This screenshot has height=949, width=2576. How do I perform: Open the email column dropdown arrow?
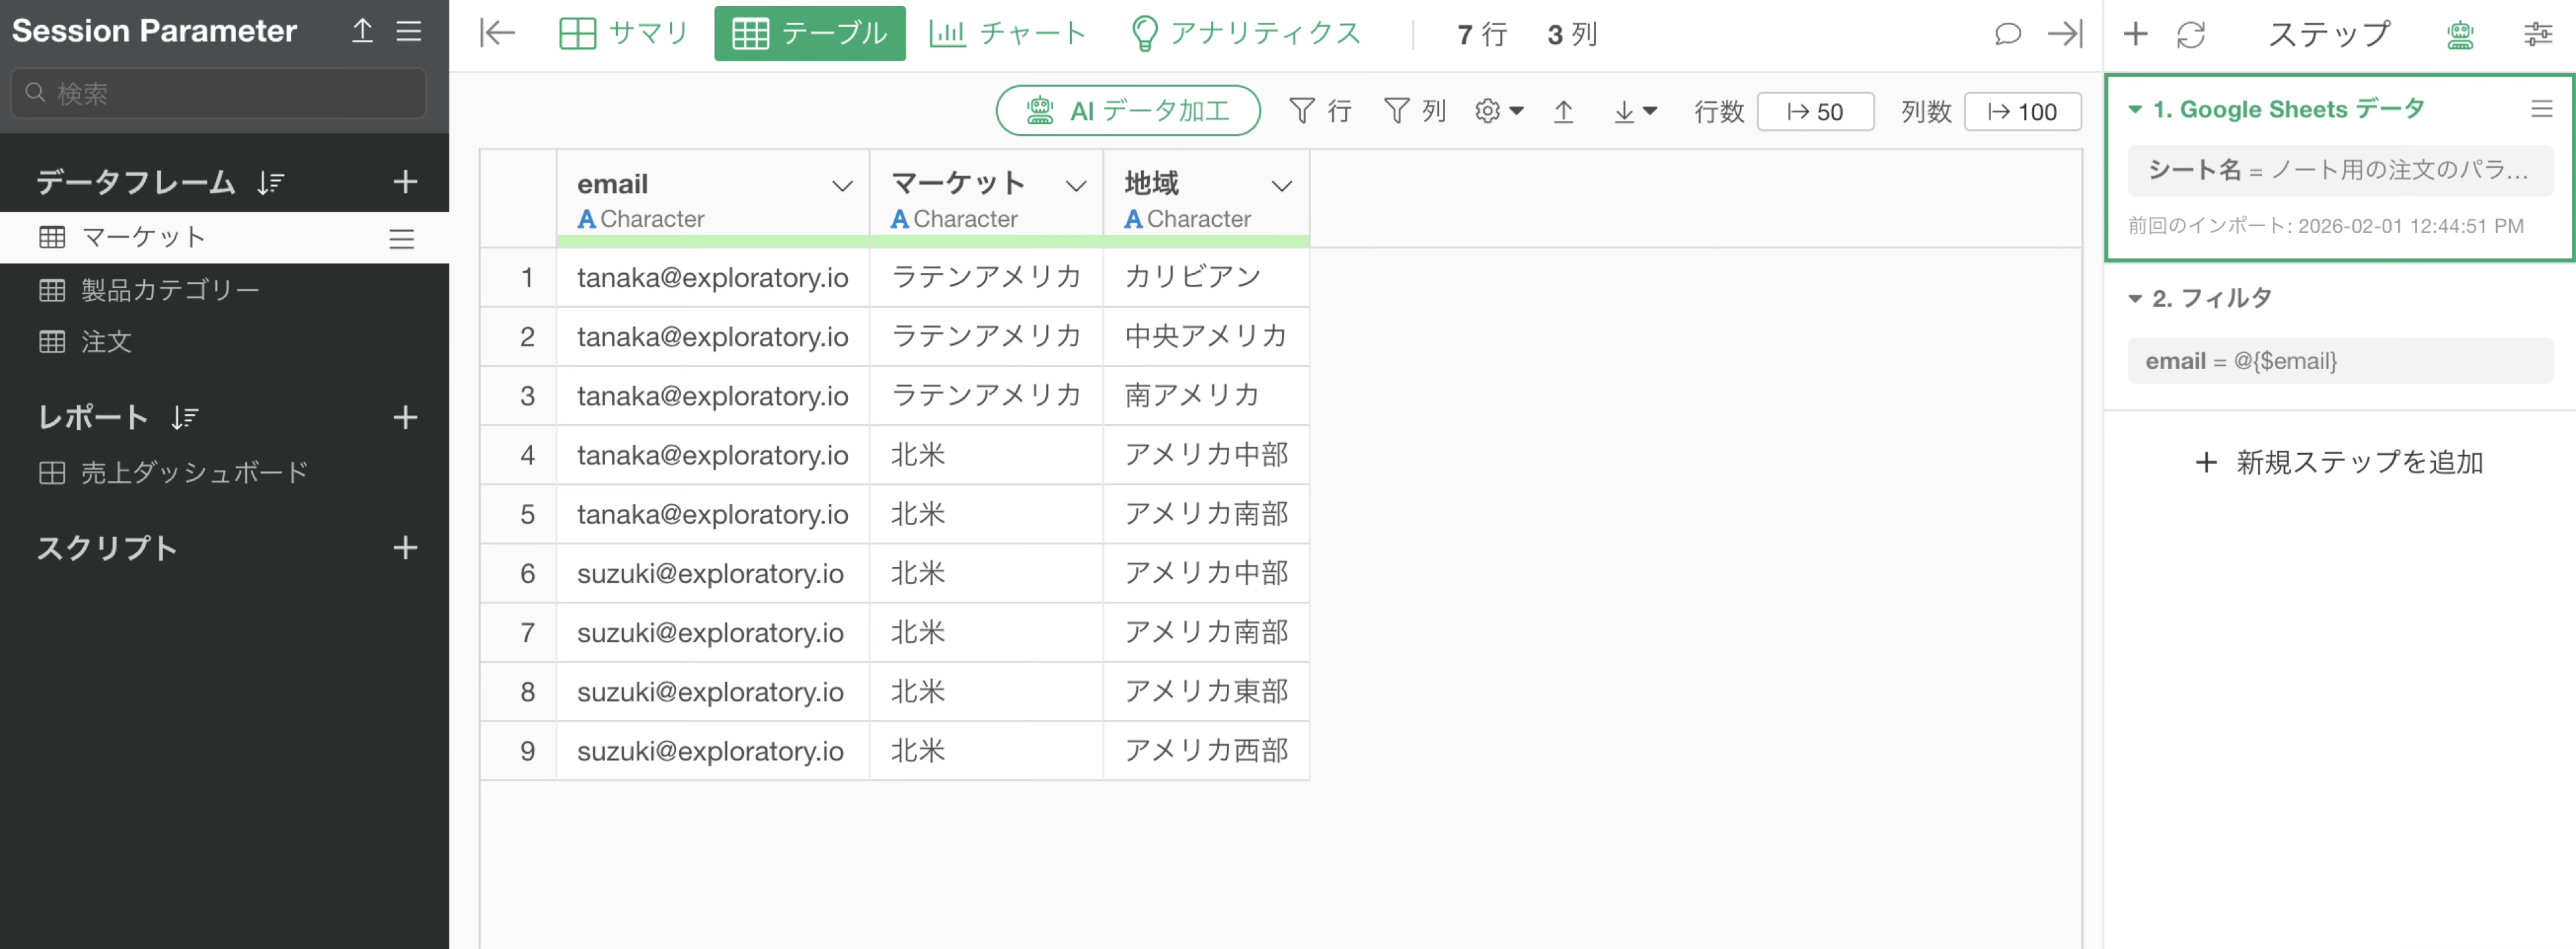[842, 186]
